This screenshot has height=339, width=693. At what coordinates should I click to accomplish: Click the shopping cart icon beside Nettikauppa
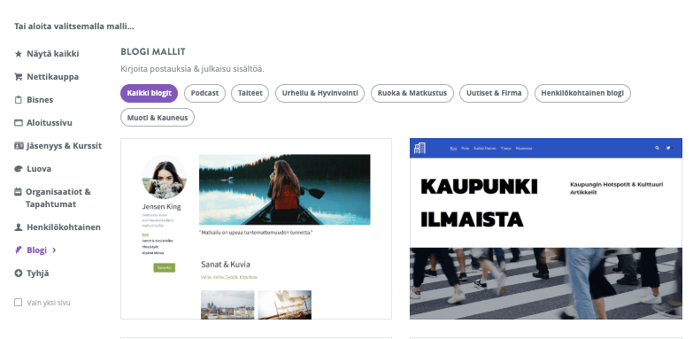point(18,77)
